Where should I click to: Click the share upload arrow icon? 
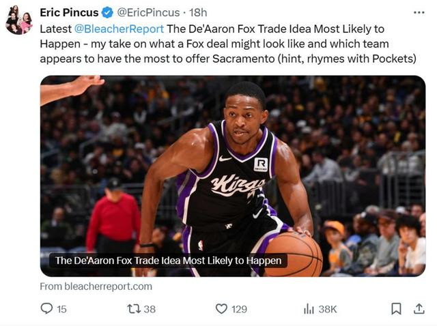pos(419,309)
